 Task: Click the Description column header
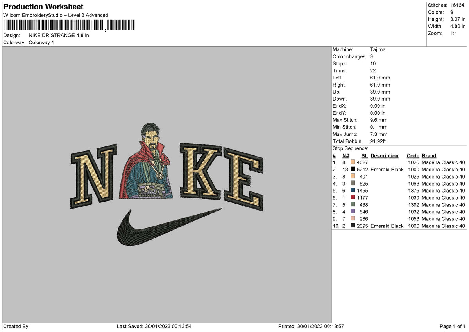(385, 155)
